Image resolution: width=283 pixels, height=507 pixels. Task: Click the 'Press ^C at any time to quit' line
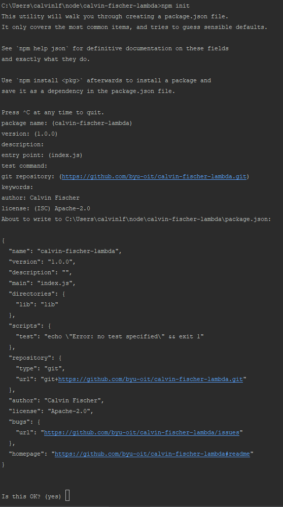pyautogui.click(x=53, y=112)
